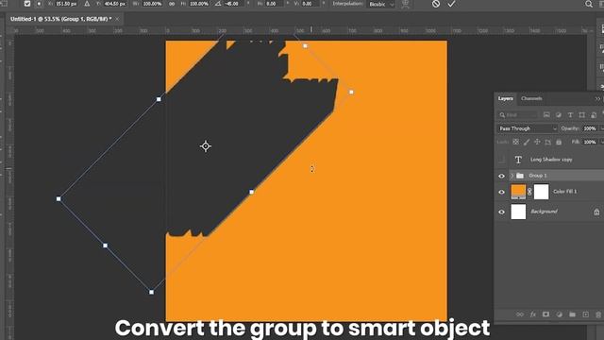The height and width of the screenshot is (340, 604).
Task: Unlock the Background layer padlock
Action: click(x=596, y=212)
